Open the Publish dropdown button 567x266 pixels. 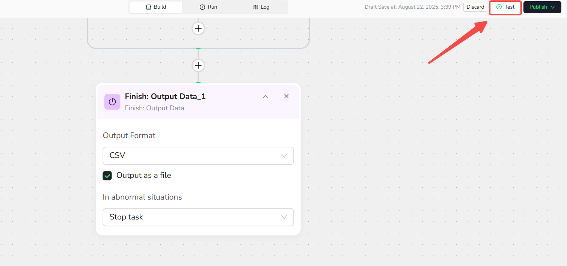coord(542,7)
